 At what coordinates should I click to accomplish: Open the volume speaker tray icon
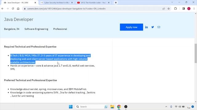180,107
